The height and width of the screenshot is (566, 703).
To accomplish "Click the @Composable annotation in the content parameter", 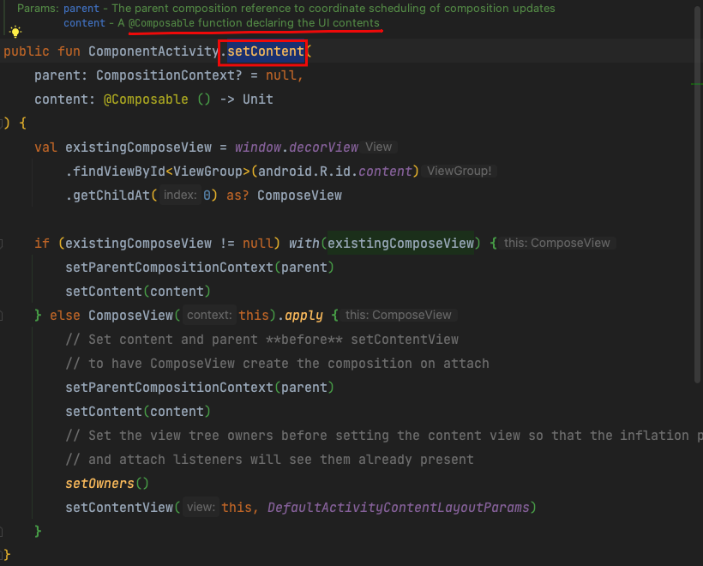I will tap(146, 99).
